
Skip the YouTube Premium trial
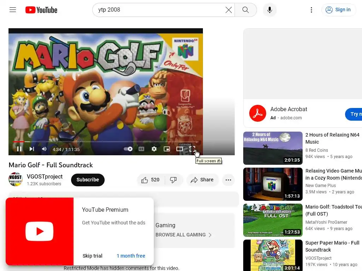point(92,256)
